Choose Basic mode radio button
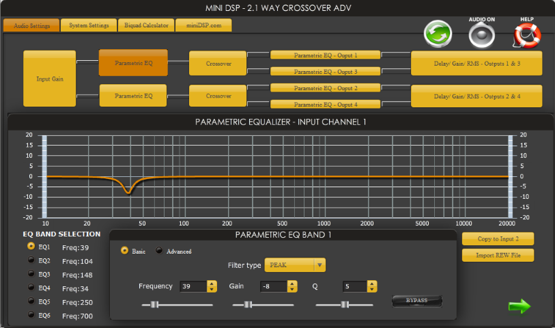 click(124, 250)
